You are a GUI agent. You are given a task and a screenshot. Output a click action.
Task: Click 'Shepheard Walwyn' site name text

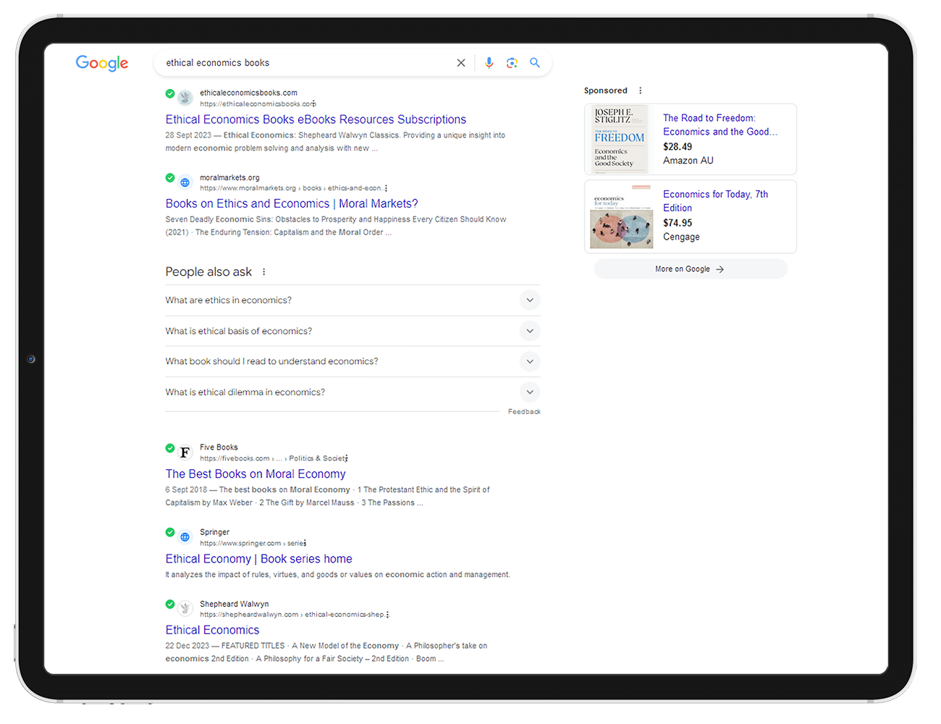[x=234, y=604]
